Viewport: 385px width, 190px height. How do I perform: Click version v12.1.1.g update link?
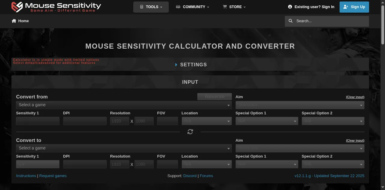click(329, 176)
